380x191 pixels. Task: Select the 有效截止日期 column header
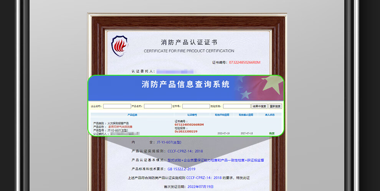pyautogui.click(x=246, y=115)
